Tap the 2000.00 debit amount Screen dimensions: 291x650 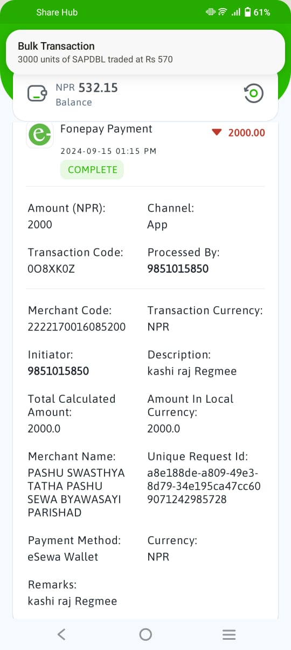pyautogui.click(x=246, y=132)
